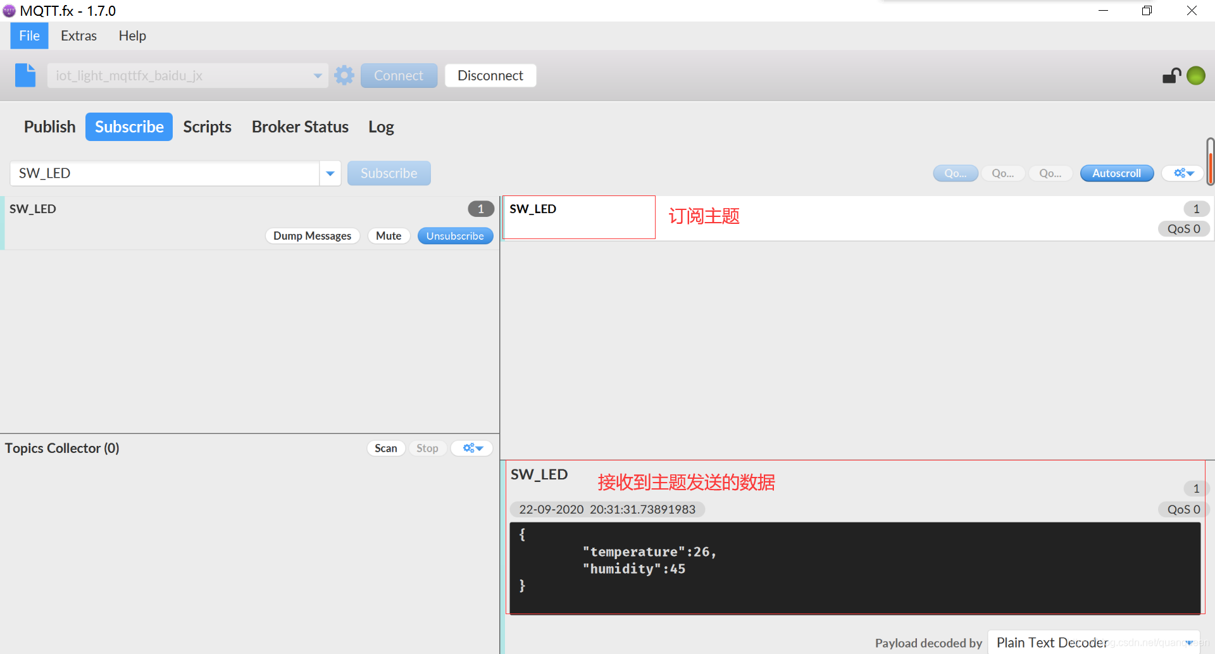1215x654 pixels.
Task: Select the second QoS level button
Action: (x=1003, y=173)
